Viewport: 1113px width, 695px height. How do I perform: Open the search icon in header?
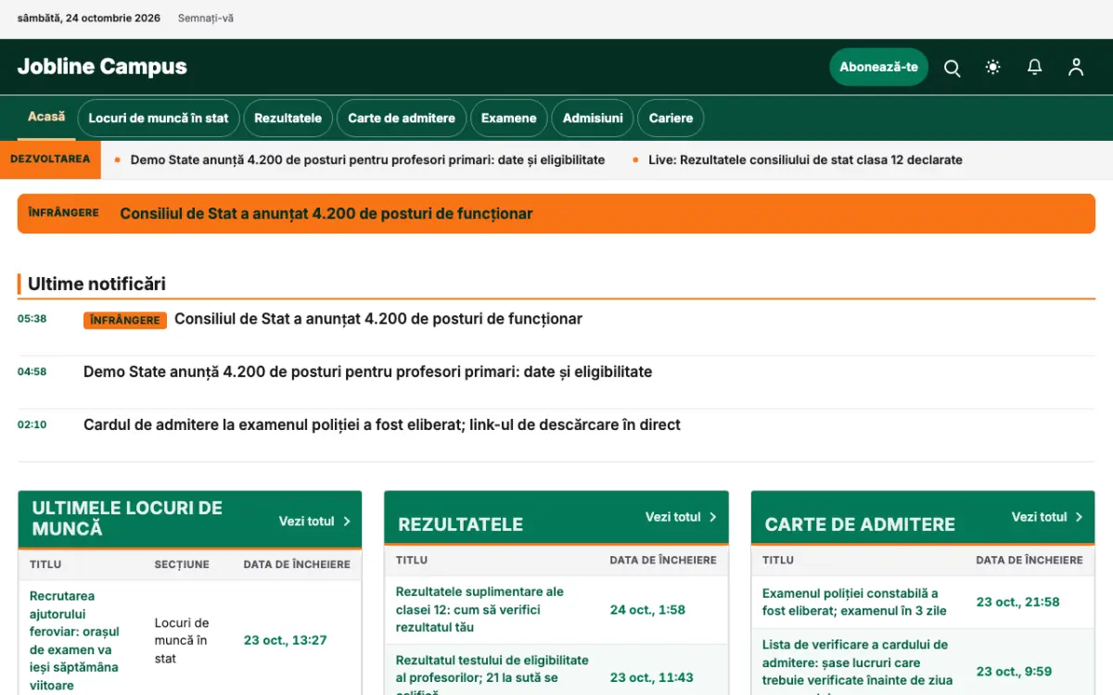coord(952,68)
